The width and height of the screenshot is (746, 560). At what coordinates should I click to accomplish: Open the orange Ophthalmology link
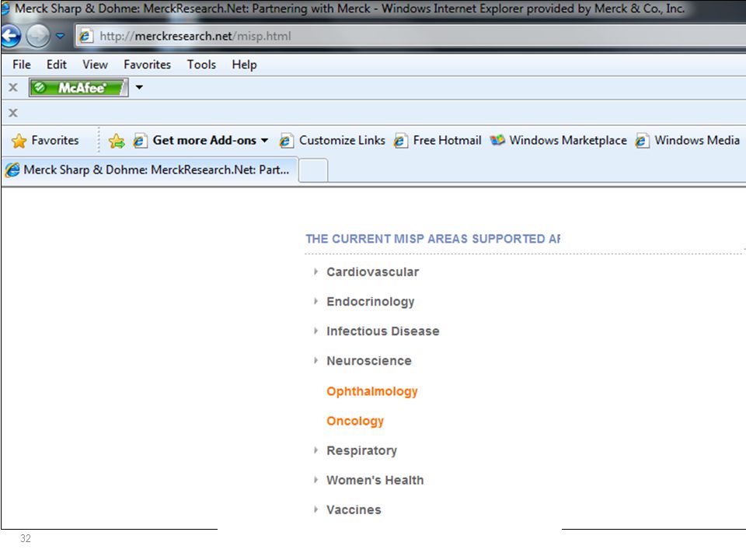[372, 391]
